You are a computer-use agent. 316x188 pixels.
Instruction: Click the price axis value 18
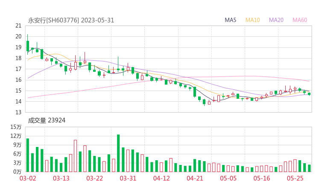click(x=18, y=58)
